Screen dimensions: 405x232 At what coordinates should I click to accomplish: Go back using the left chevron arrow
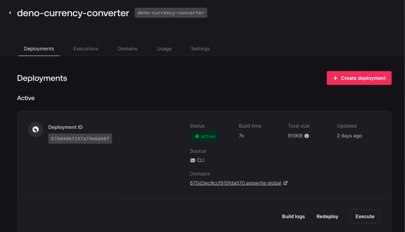10,13
